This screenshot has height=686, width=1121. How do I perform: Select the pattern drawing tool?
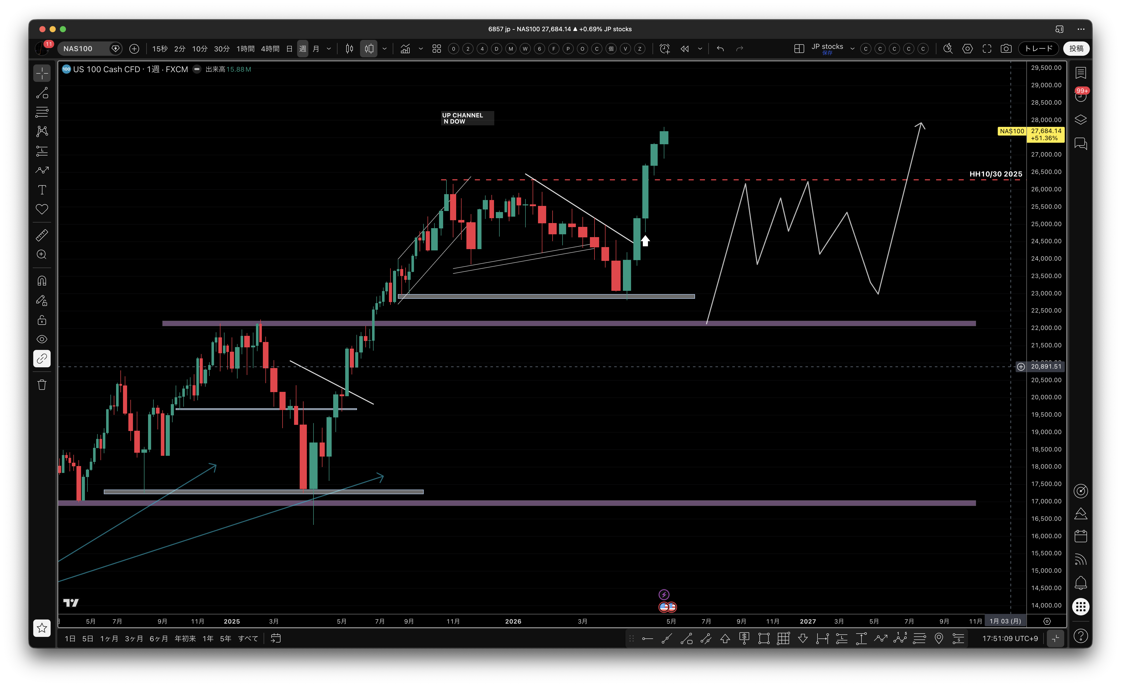(x=42, y=131)
